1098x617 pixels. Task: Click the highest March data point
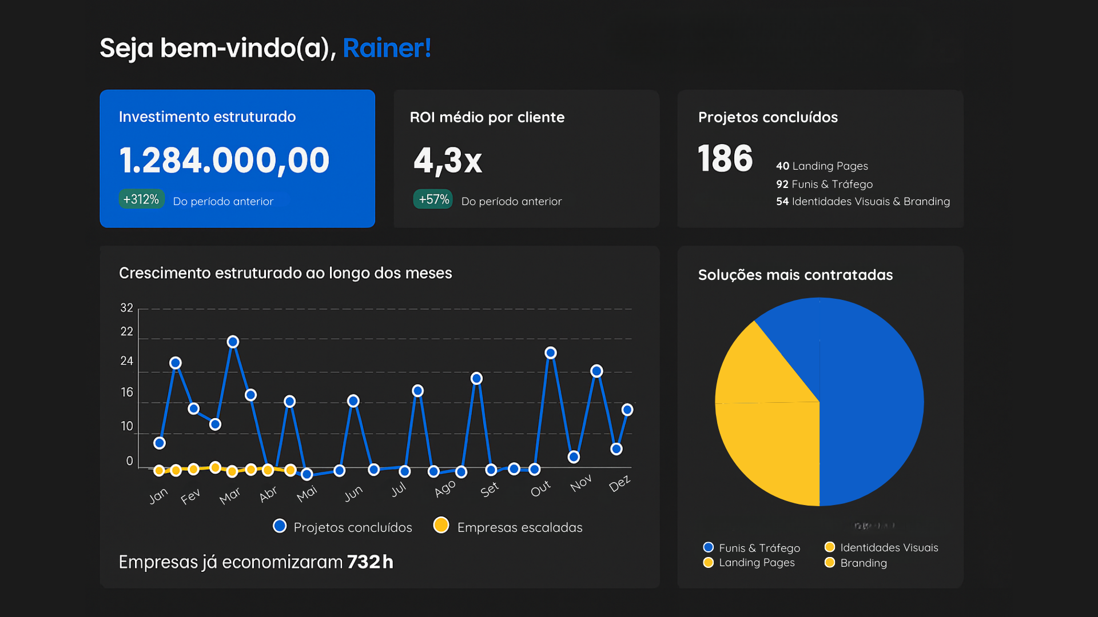point(233,342)
